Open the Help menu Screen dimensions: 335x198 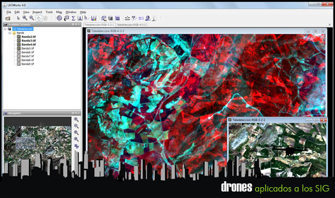(x=83, y=12)
